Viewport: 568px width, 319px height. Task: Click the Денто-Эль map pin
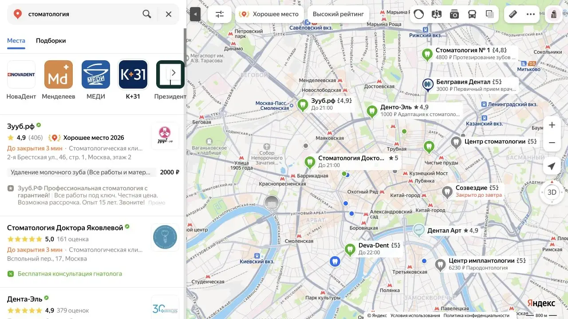click(372, 112)
